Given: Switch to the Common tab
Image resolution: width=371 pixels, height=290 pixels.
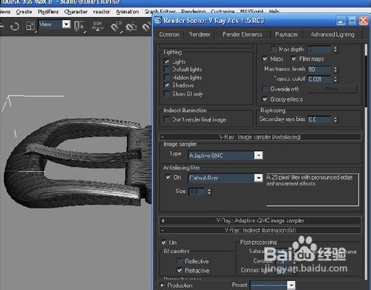Looking at the screenshot, I should tap(169, 34).
